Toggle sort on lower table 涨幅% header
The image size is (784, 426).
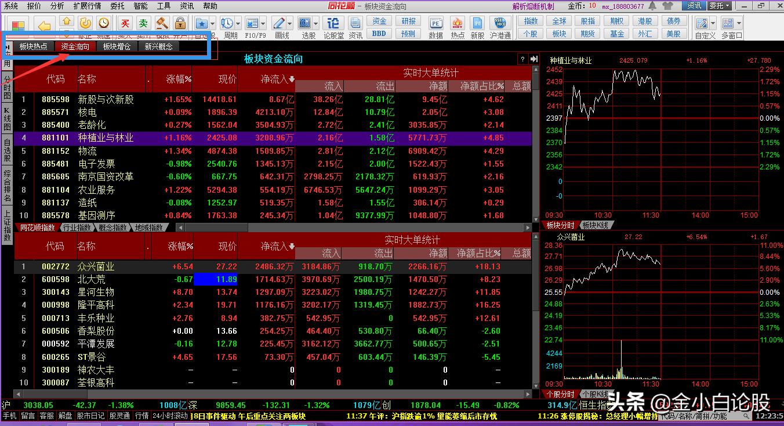pyautogui.click(x=180, y=246)
